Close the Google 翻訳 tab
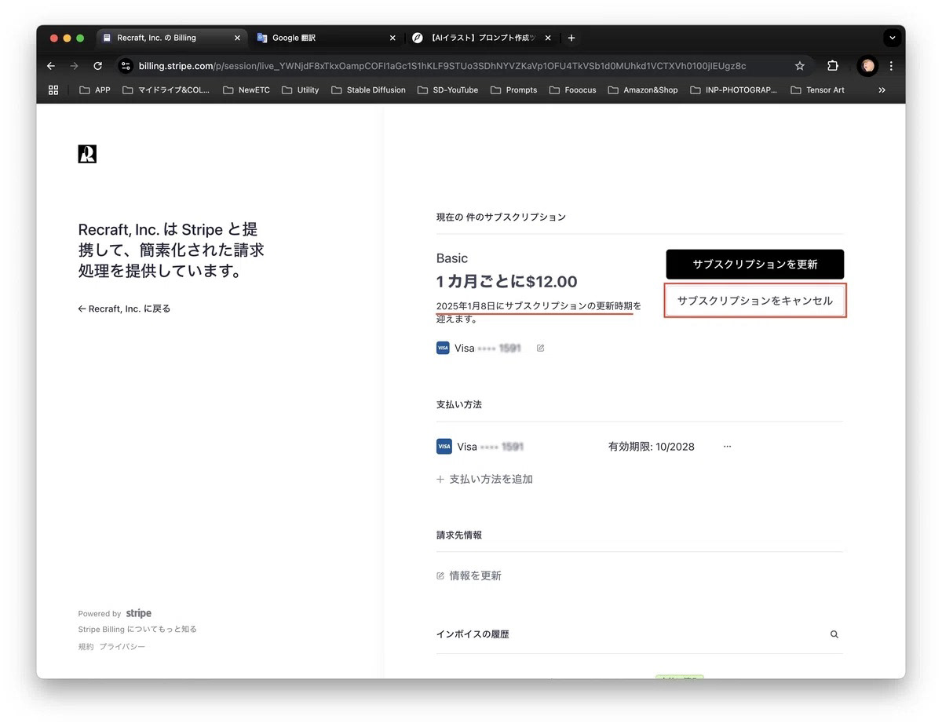This screenshot has height=727, width=942. tap(392, 38)
